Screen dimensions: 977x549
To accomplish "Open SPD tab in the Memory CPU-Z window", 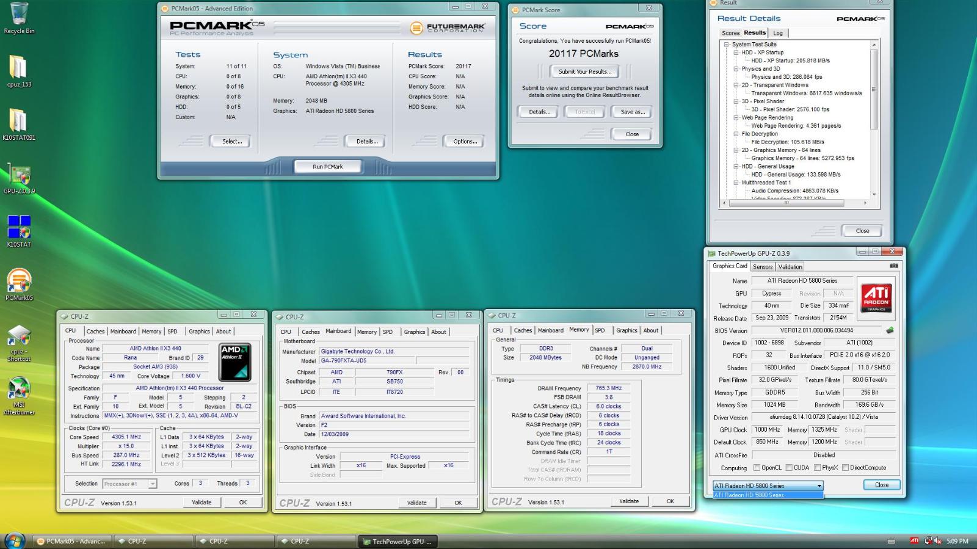I will coord(600,330).
